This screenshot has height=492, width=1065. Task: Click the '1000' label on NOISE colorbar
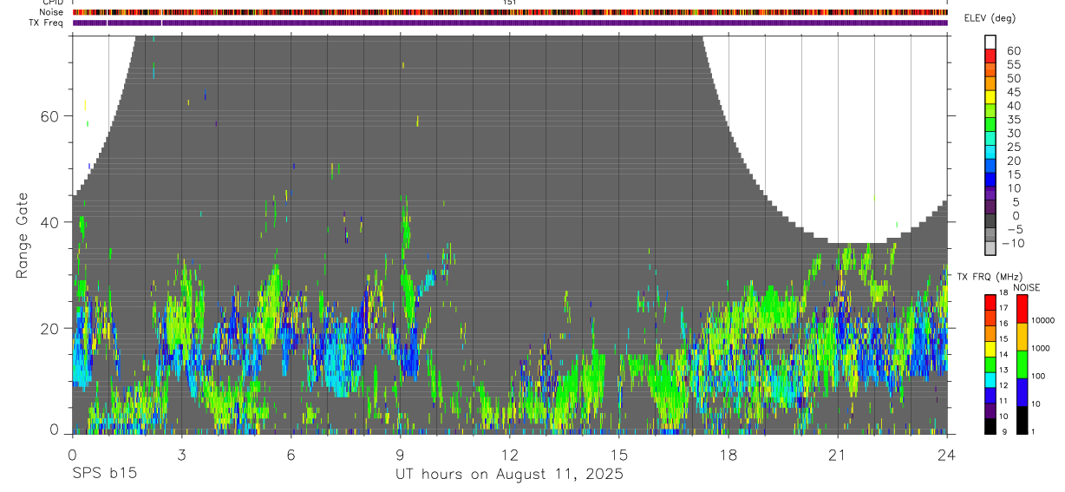(1041, 350)
